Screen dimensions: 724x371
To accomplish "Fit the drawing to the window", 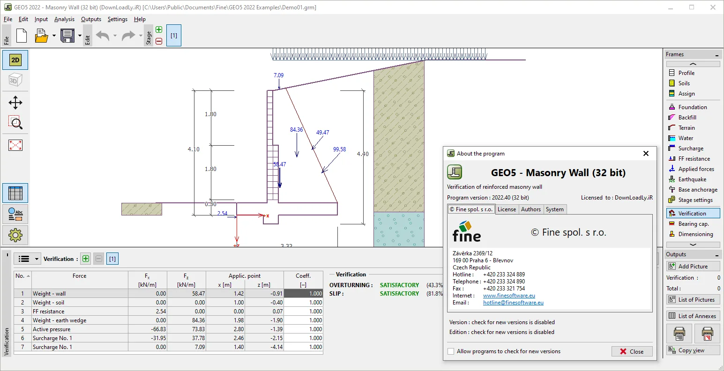I will click(x=15, y=145).
